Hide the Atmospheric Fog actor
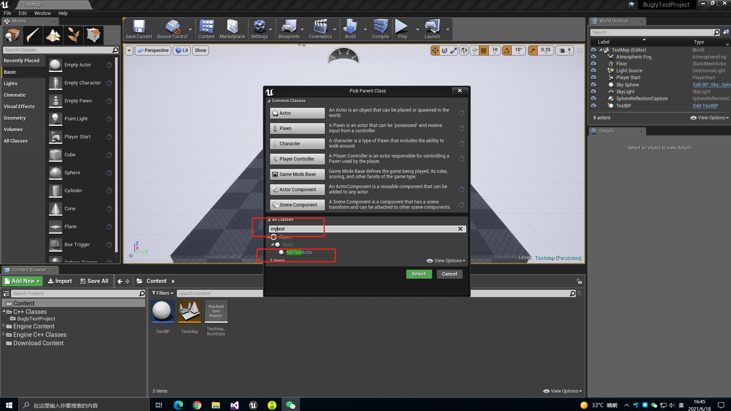 593,57
